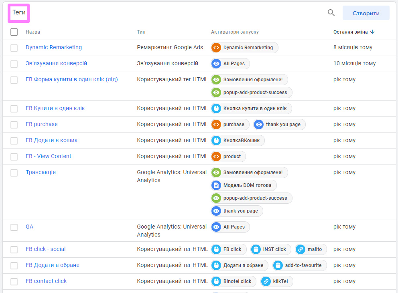Click the mouse icon on Кнопка купити в один клік
This screenshot has height=293, width=398.
(216, 108)
